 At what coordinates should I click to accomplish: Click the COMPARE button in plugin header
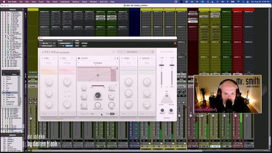69,46
